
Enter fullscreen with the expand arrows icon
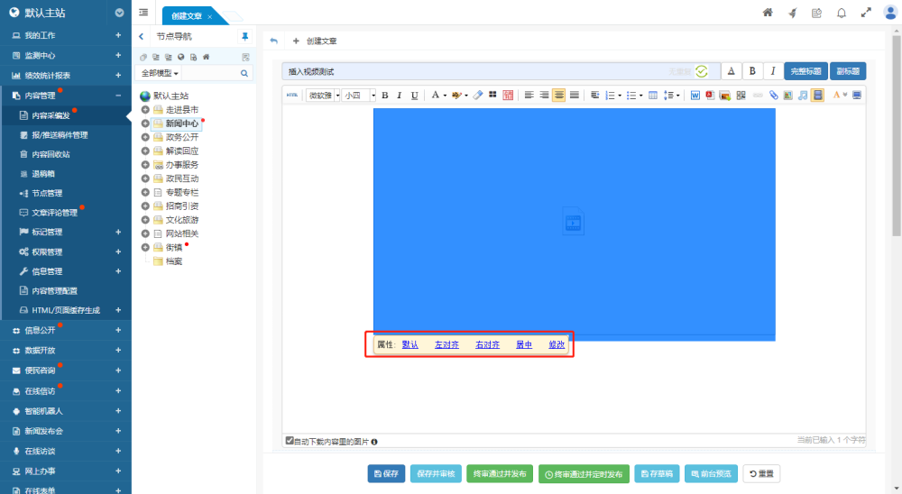(866, 13)
